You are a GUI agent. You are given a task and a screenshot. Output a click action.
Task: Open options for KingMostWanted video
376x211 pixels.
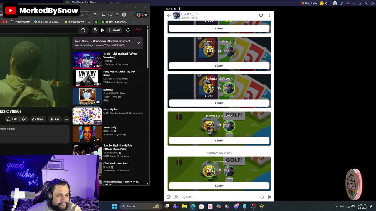[x=142, y=182]
